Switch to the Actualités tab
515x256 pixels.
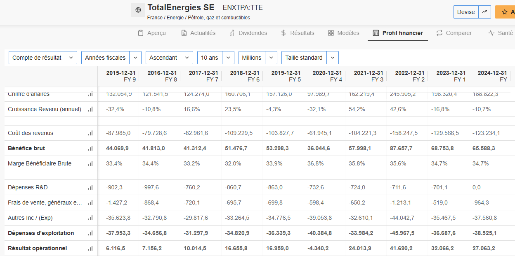click(198, 33)
